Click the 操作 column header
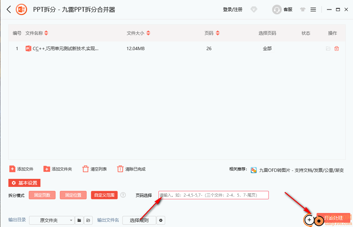This screenshot has height=227, width=353. pos(333,33)
